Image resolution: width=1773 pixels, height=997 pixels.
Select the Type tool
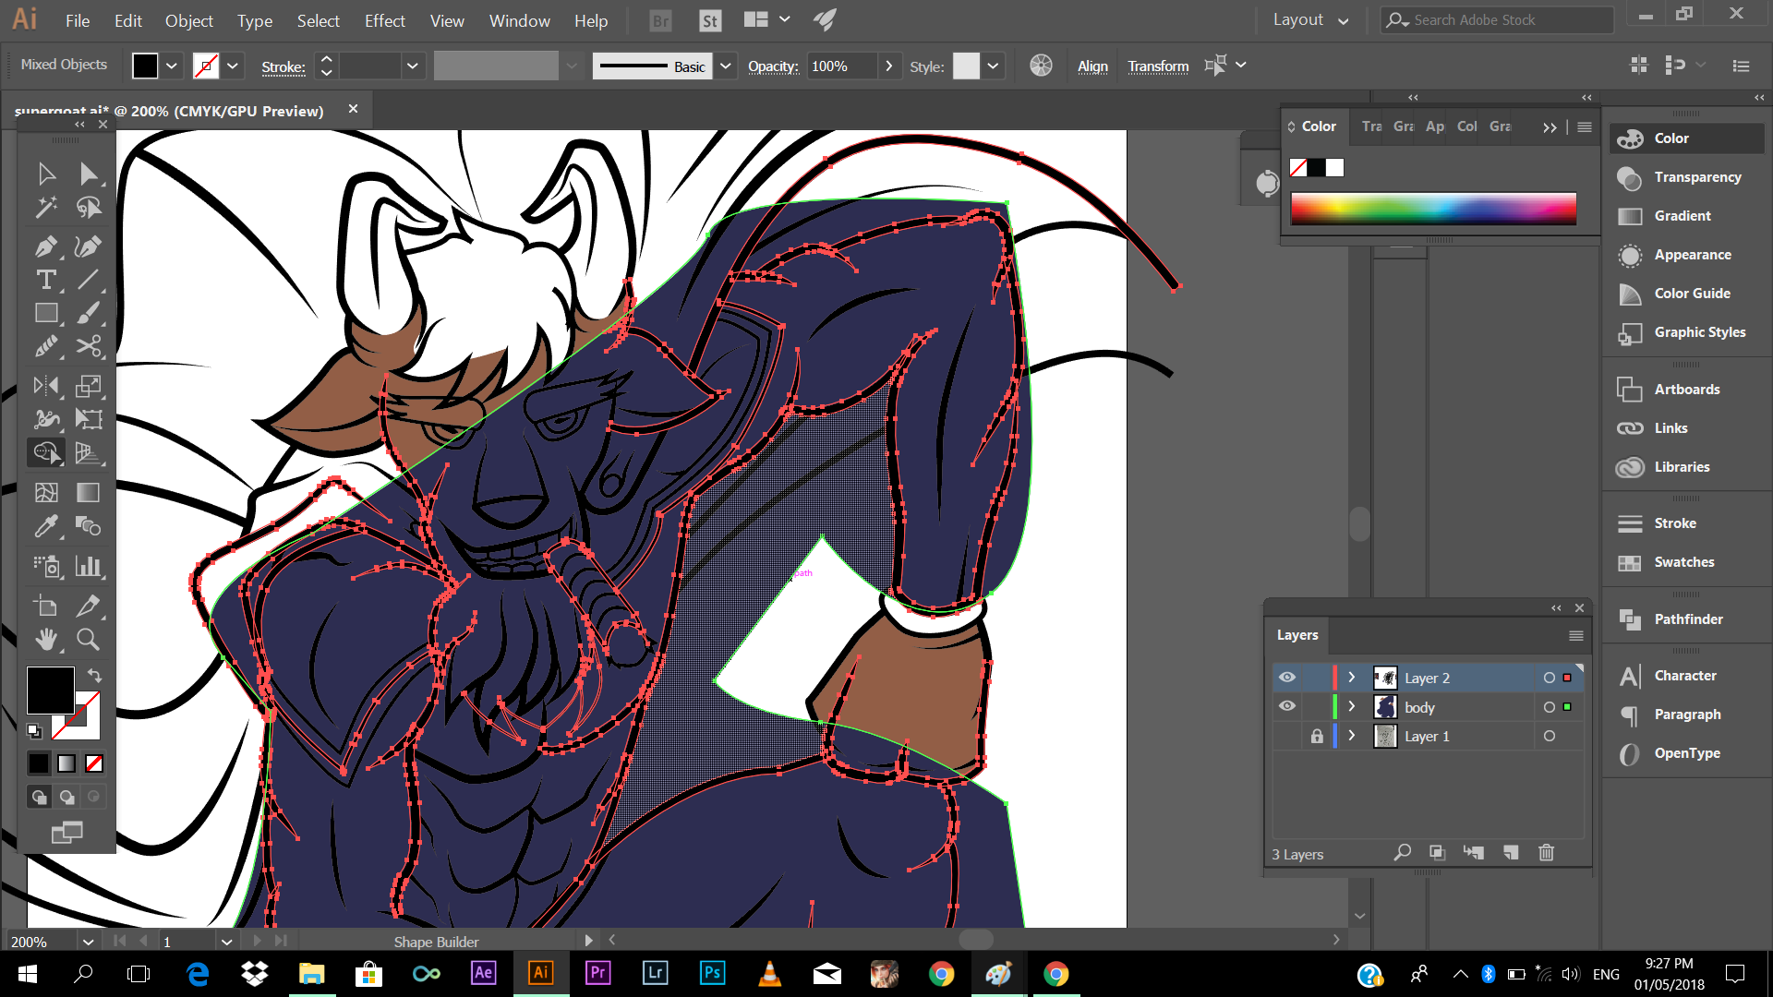pyautogui.click(x=45, y=280)
